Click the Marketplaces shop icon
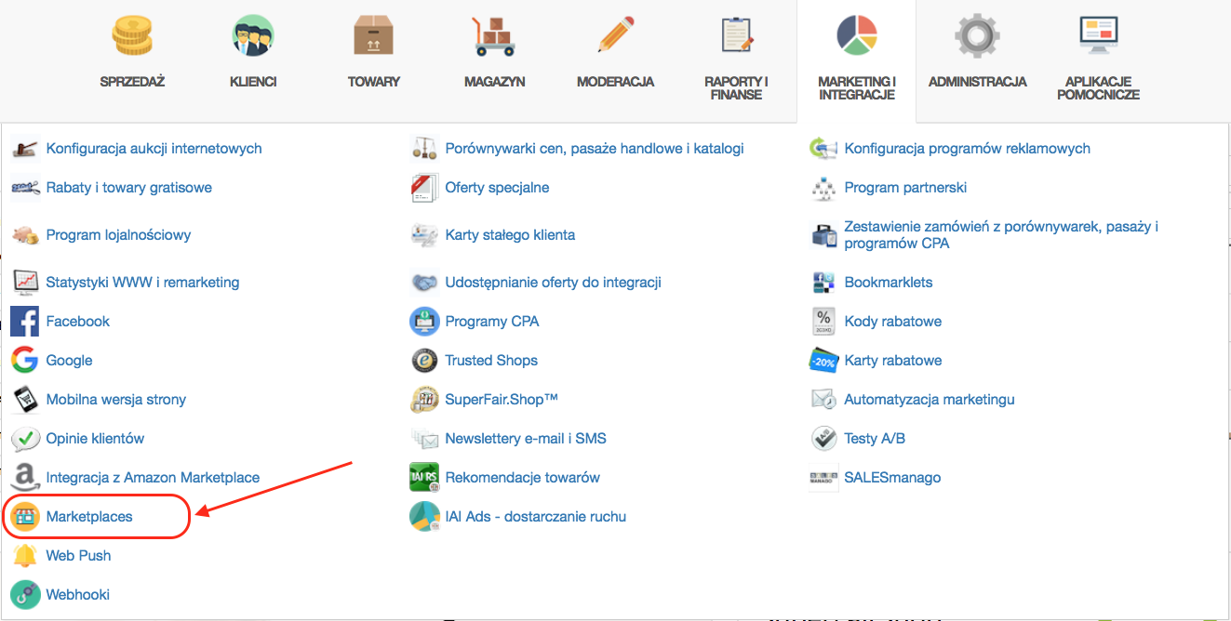Image resolution: width=1231 pixels, height=621 pixels. tap(24, 517)
